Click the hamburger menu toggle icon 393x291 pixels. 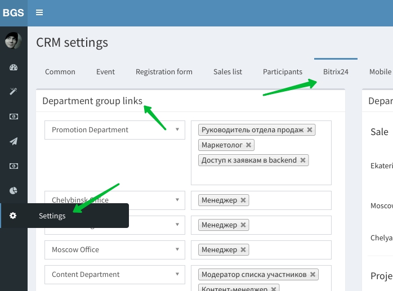tap(39, 12)
